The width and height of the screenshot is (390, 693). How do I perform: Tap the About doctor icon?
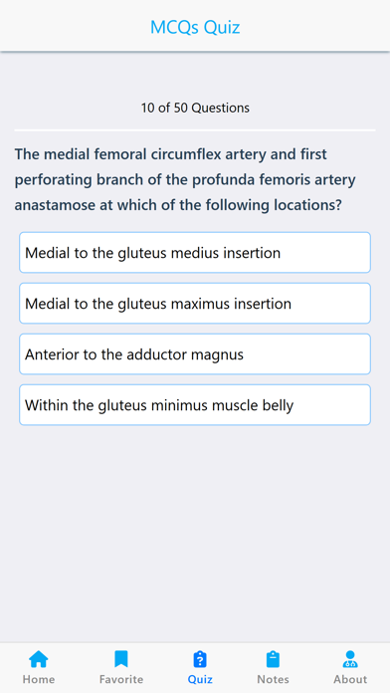click(350, 659)
